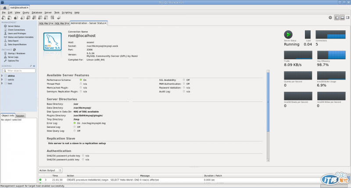Open the Server menu

tap(48, 13)
